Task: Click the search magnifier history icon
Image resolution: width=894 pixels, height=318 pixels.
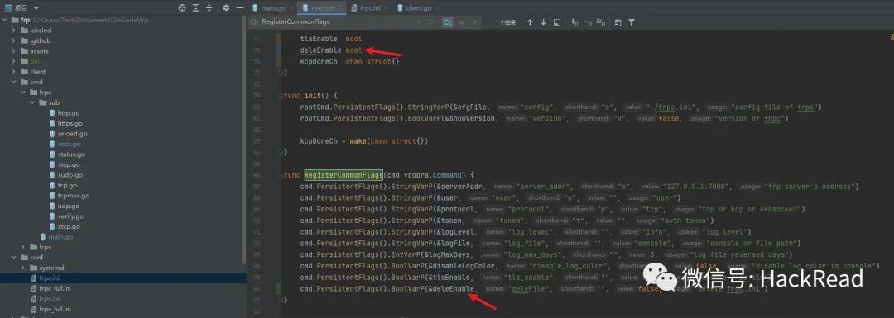Action: tap(254, 22)
